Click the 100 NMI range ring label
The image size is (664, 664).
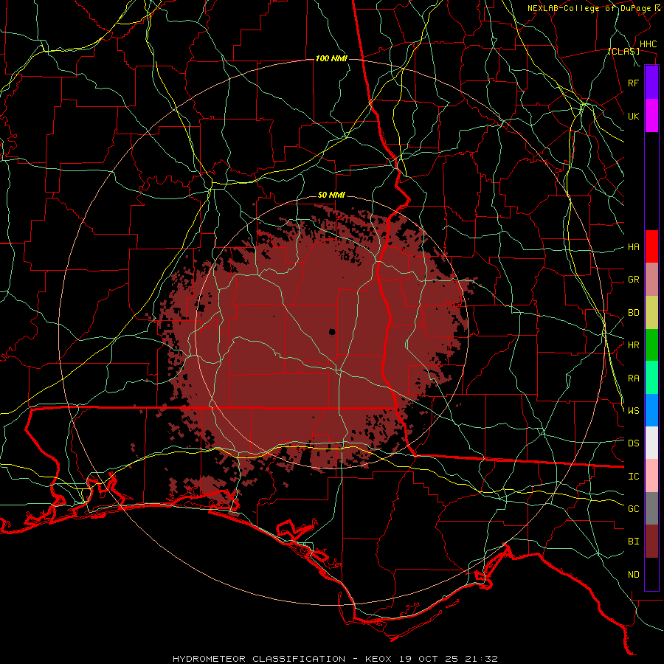point(331,58)
